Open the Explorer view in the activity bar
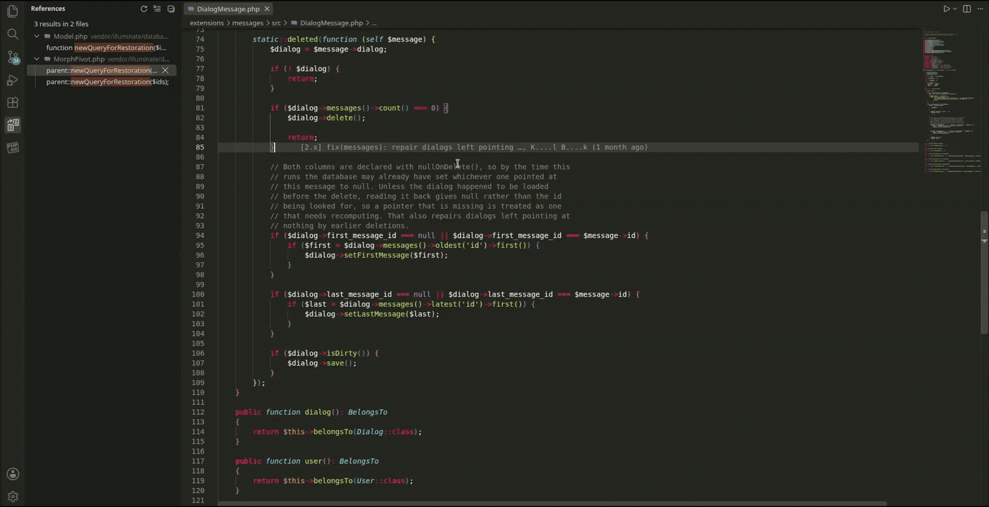The width and height of the screenshot is (989, 507). 12,11
